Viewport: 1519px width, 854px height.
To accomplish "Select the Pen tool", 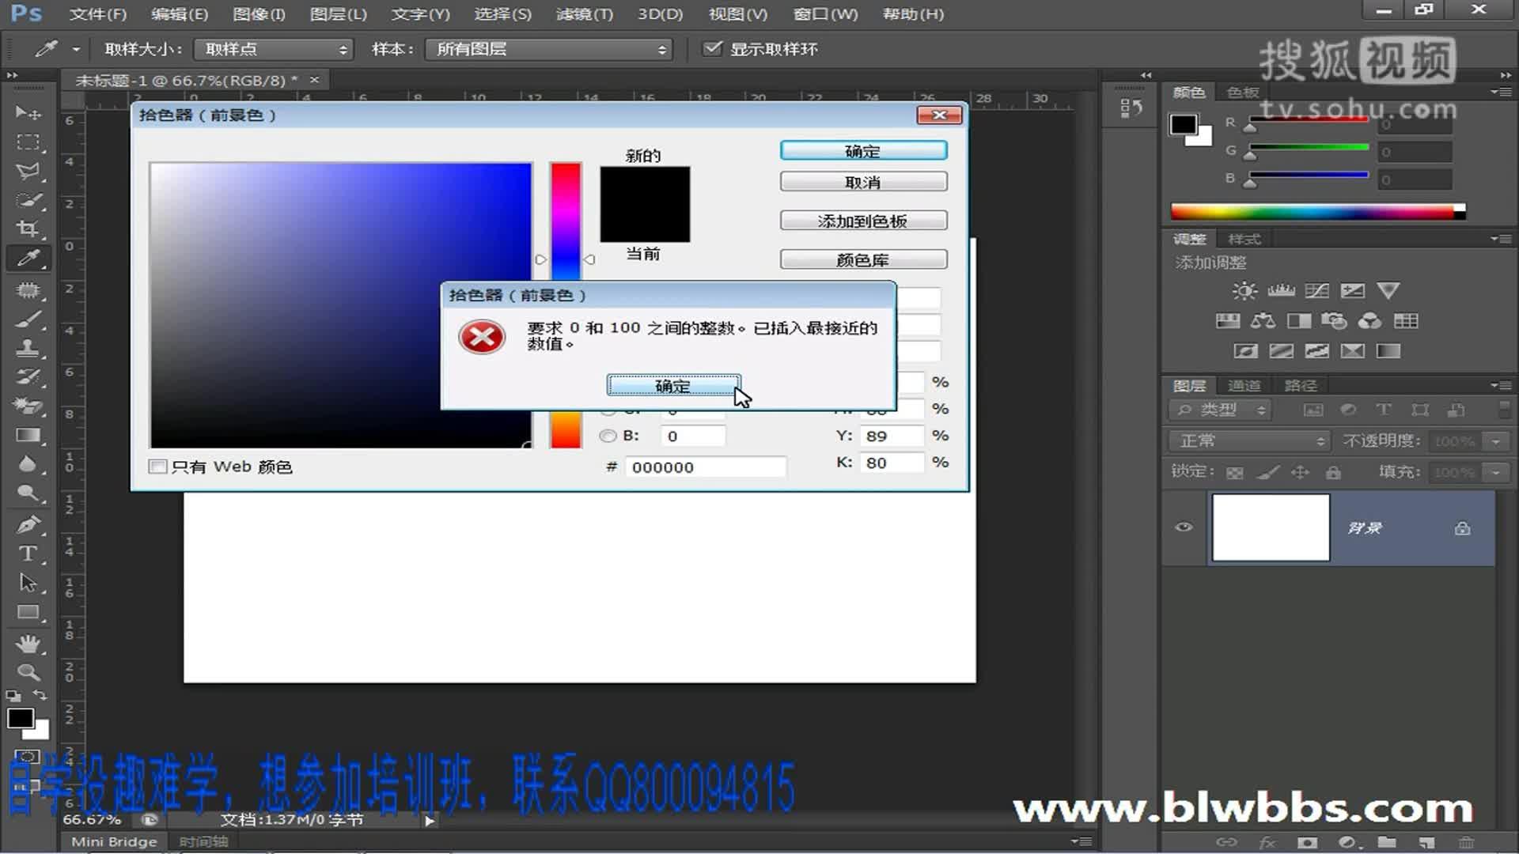I will (28, 524).
